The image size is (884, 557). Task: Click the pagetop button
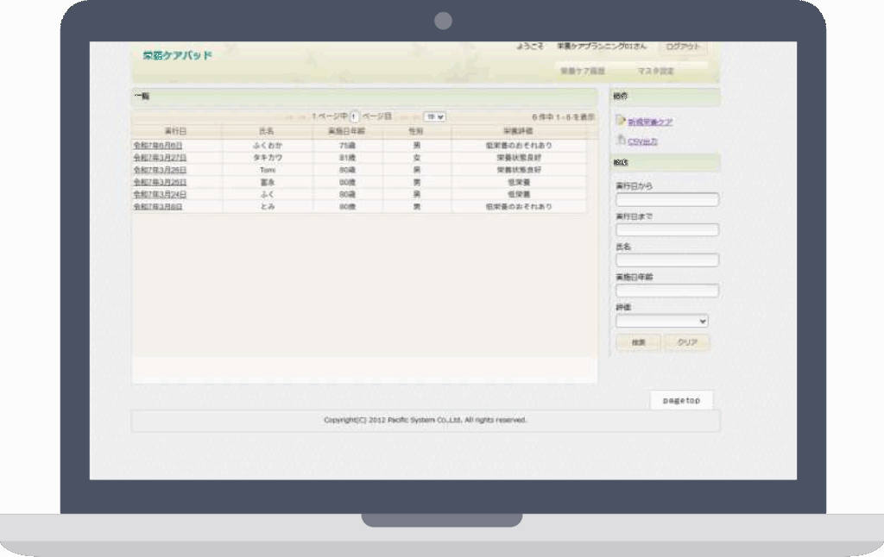[681, 400]
